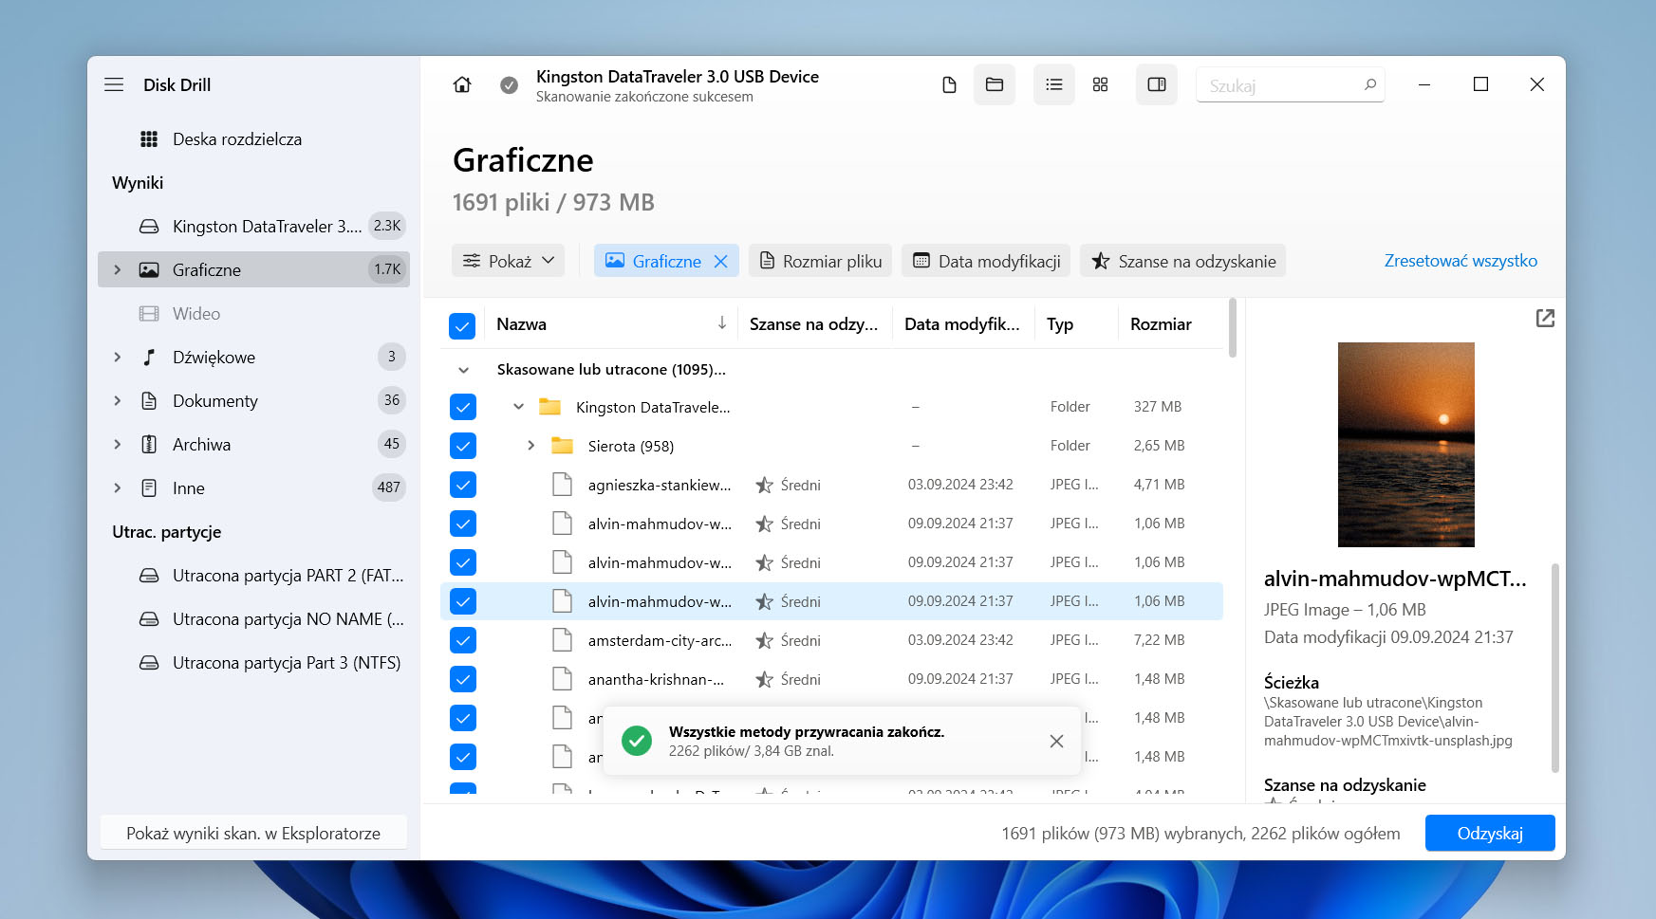1656x919 pixels.
Task: Open Rozmiar pliku filter
Action: [820, 261]
